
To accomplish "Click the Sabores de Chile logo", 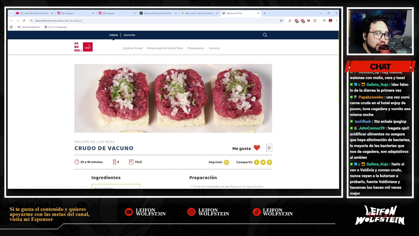I will point(83,47).
